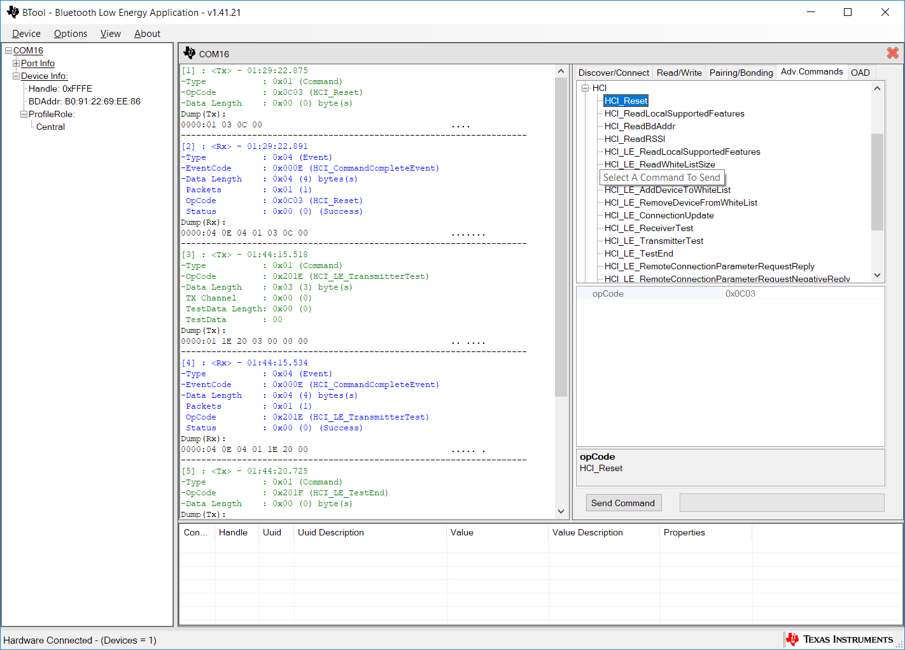Click the progress bar beside Send Command
This screenshot has width=905, height=650.
pos(782,502)
